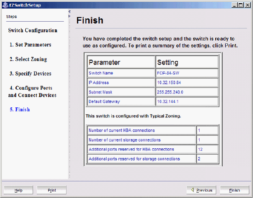Collapse the Steps panel with left arrow

pos(69,12)
